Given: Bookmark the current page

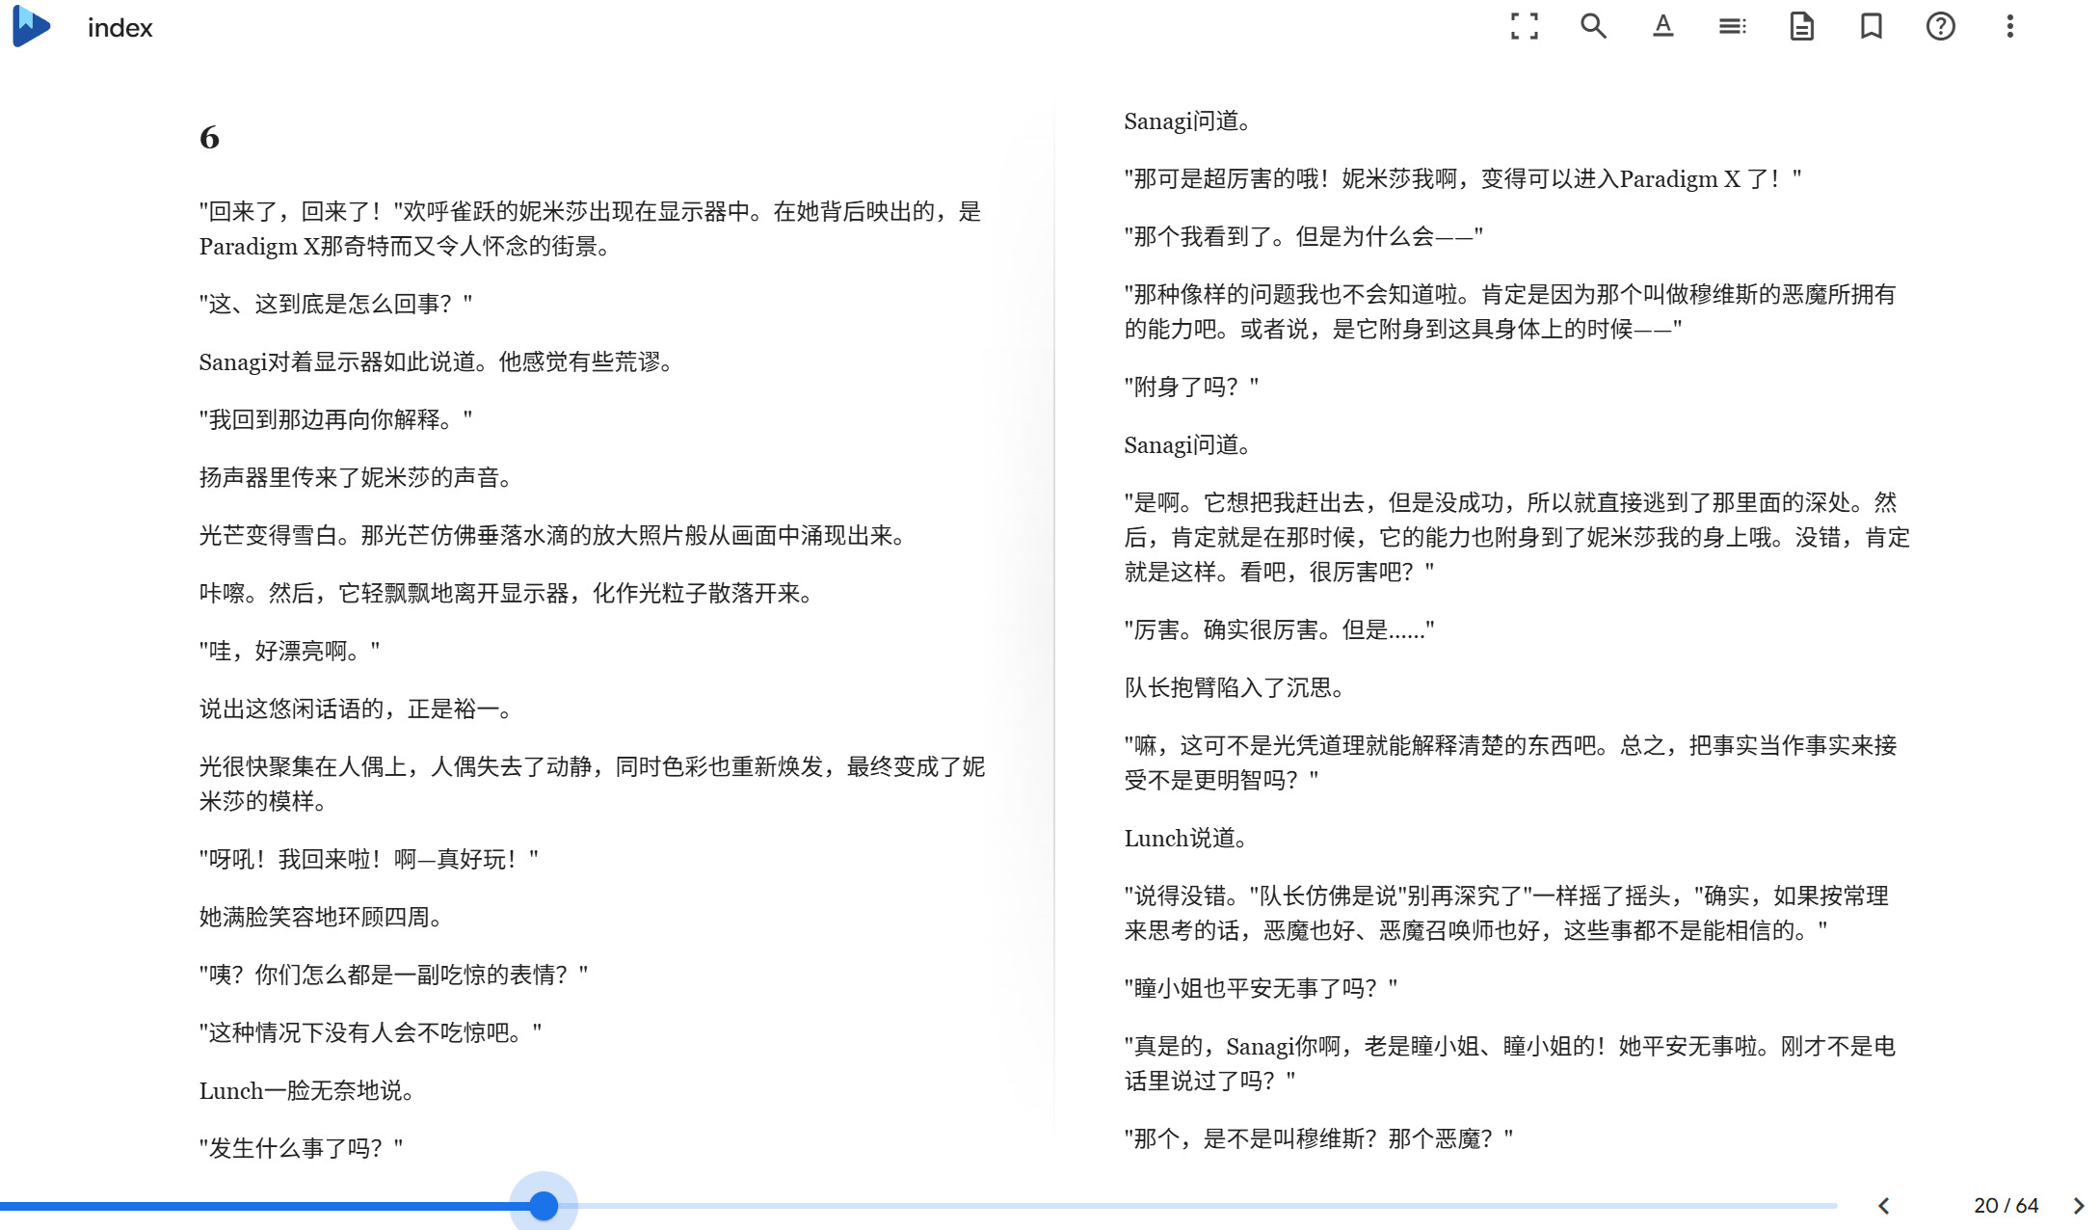Looking at the screenshot, I should coord(1871,26).
